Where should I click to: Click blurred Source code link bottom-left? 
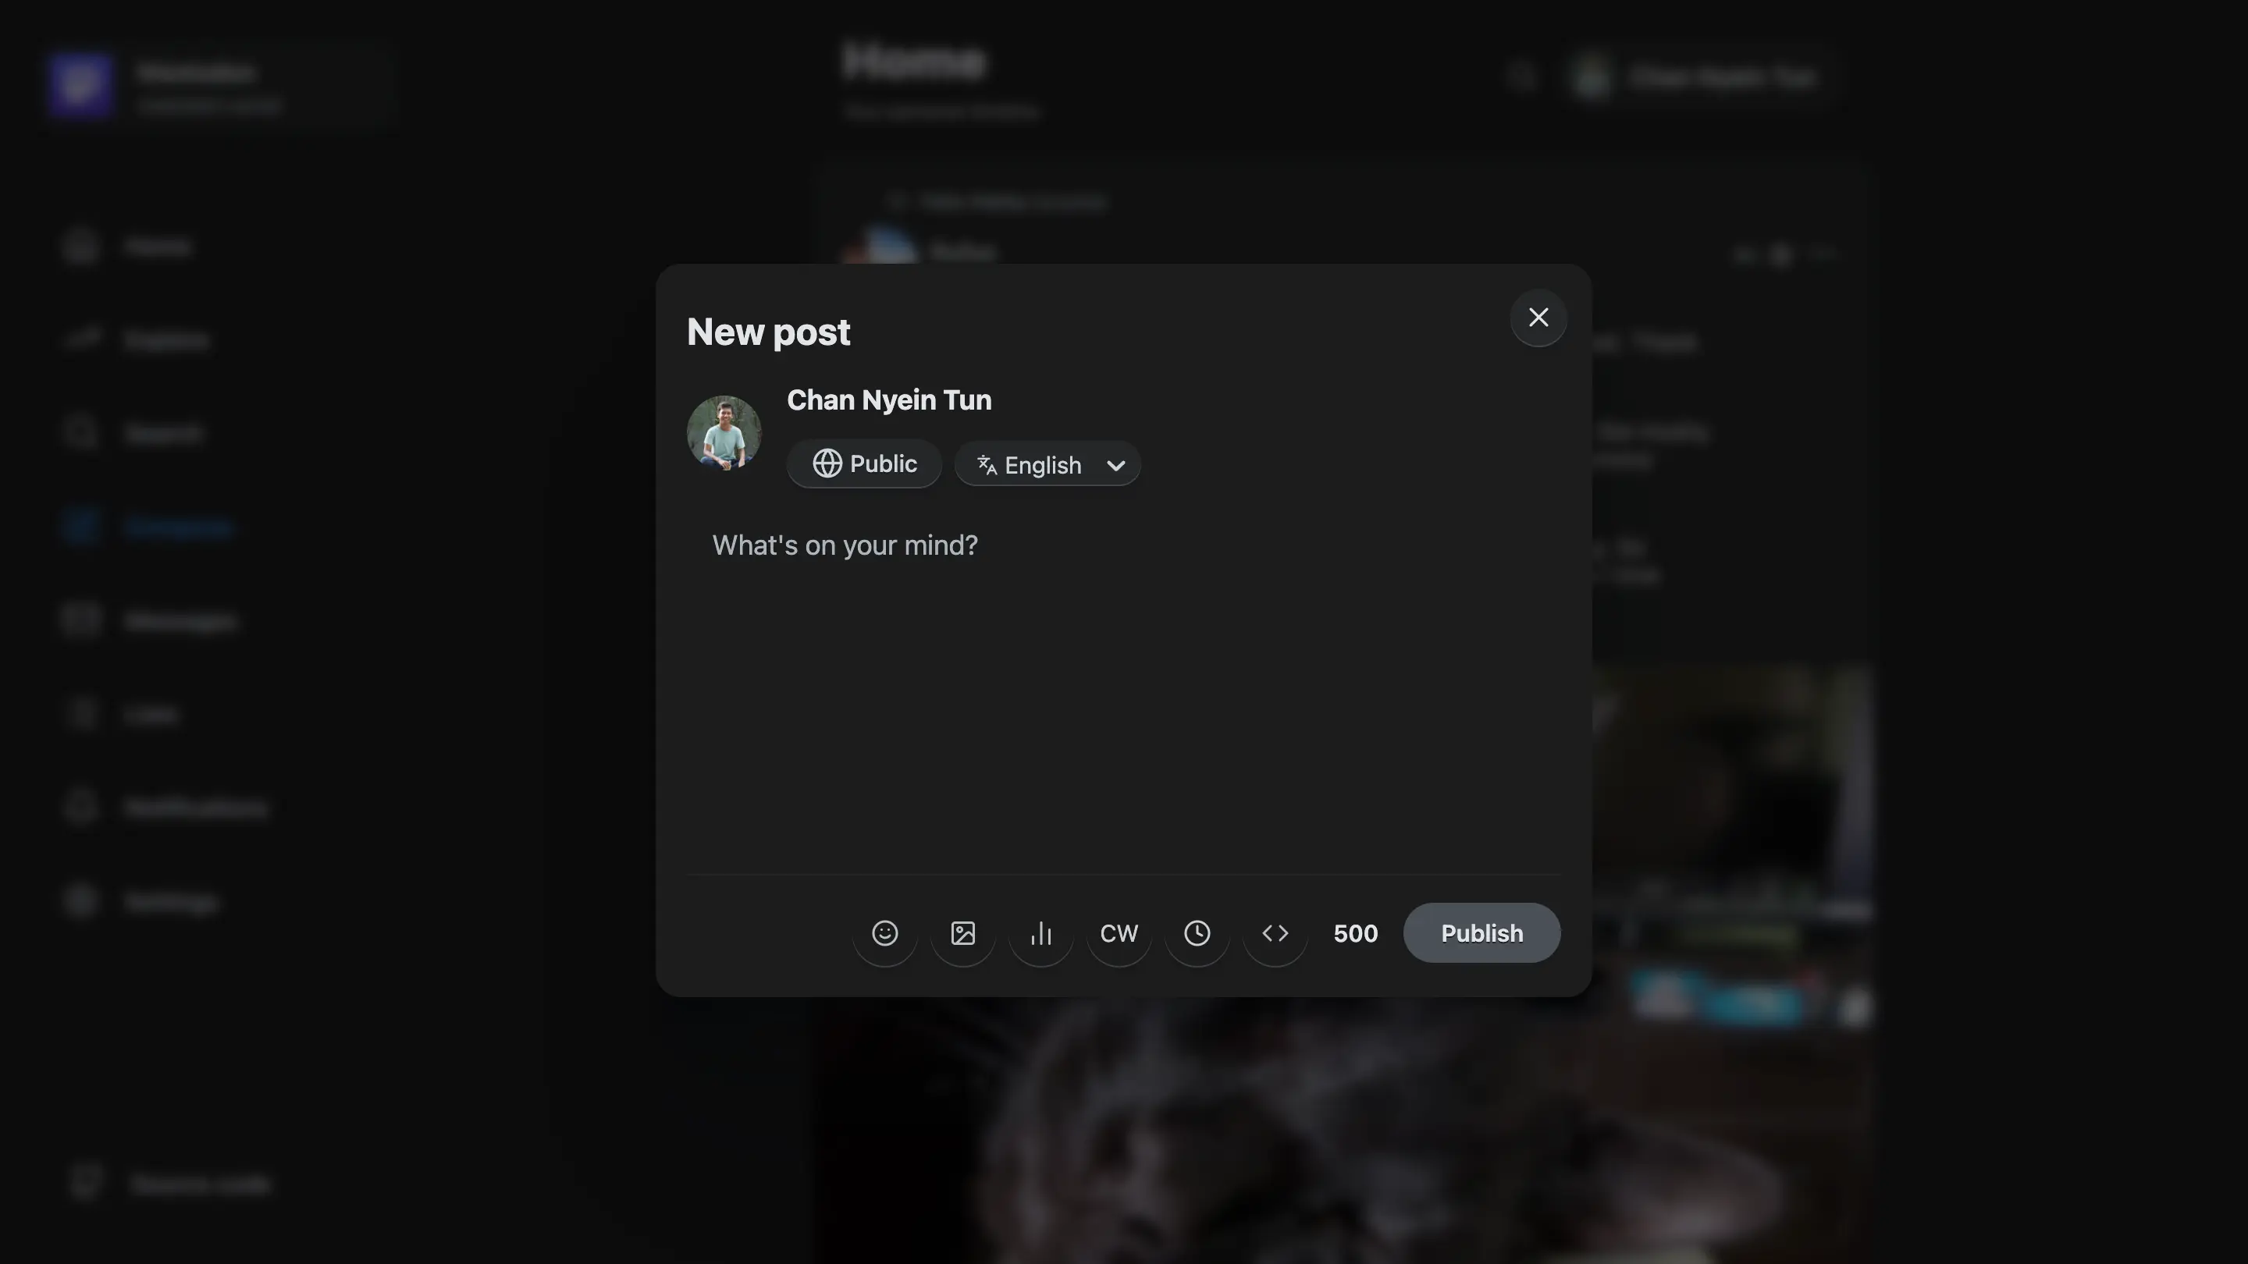(x=197, y=1184)
